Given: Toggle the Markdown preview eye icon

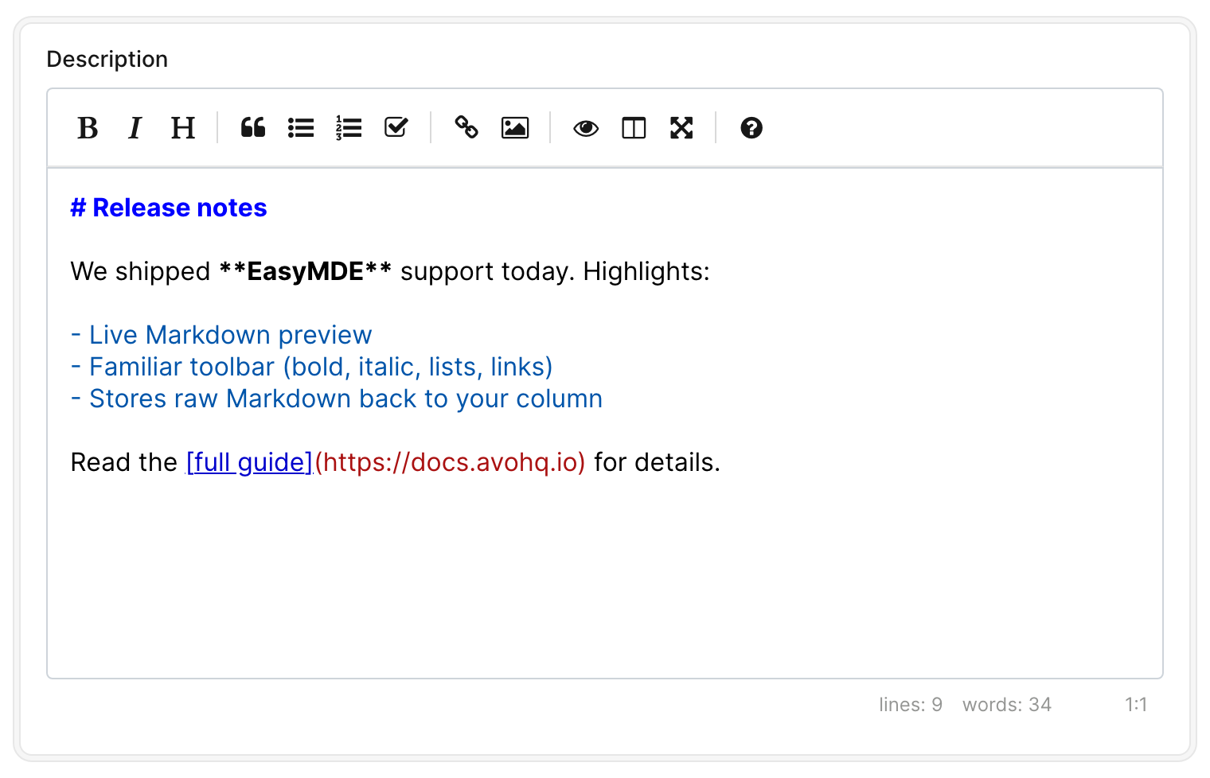Looking at the screenshot, I should 586,128.
